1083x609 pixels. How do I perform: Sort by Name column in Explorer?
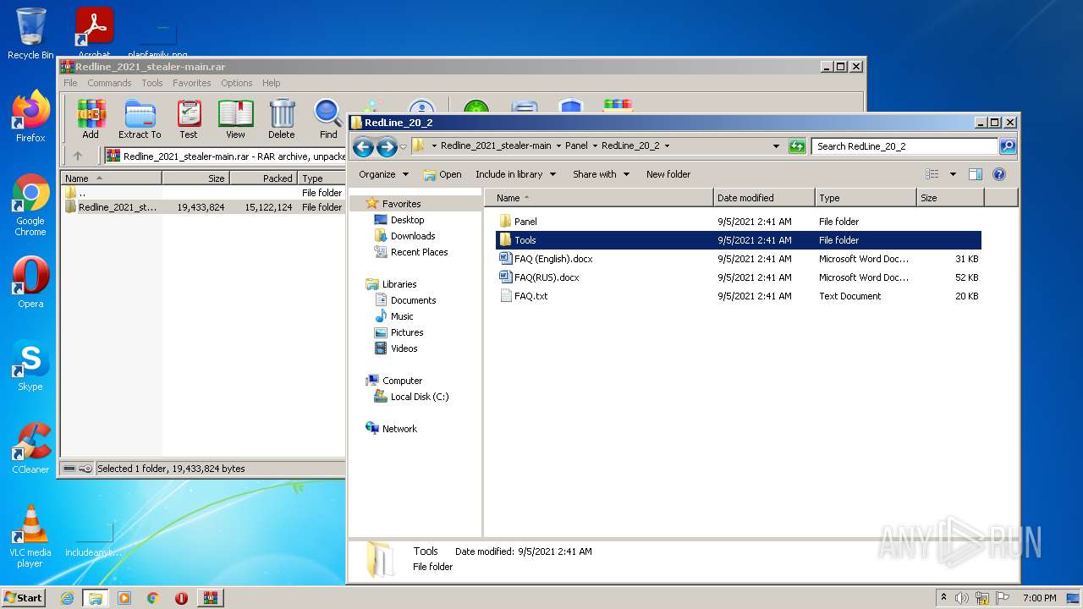click(599, 198)
